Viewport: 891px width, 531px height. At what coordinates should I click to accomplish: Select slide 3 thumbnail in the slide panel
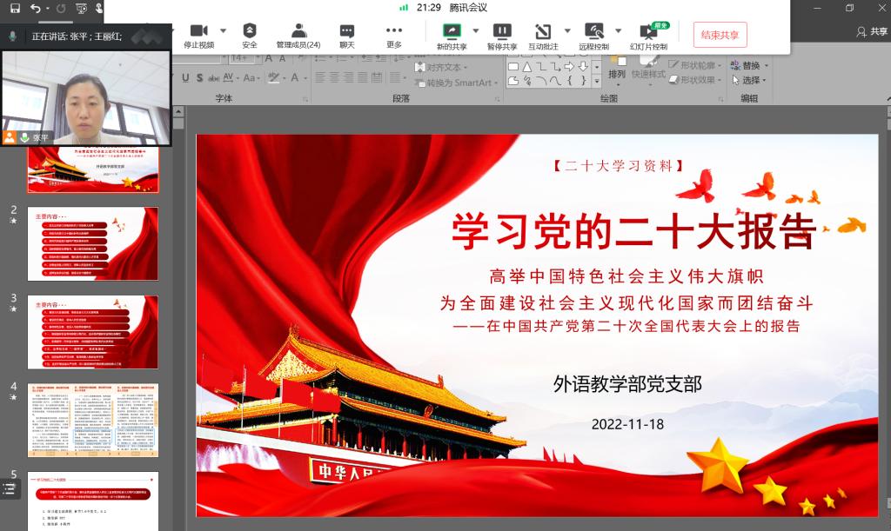[93, 320]
